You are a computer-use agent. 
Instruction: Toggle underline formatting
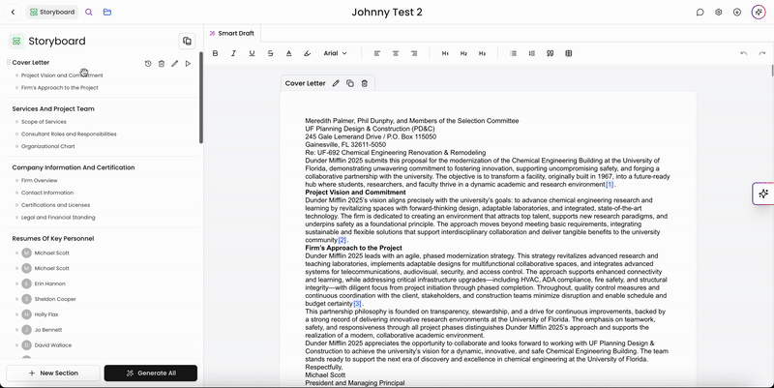pyautogui.click(x=252, y=53)
